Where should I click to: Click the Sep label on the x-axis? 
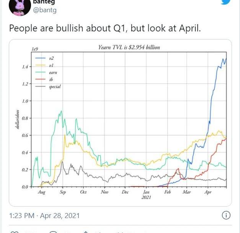pos(62,192)
